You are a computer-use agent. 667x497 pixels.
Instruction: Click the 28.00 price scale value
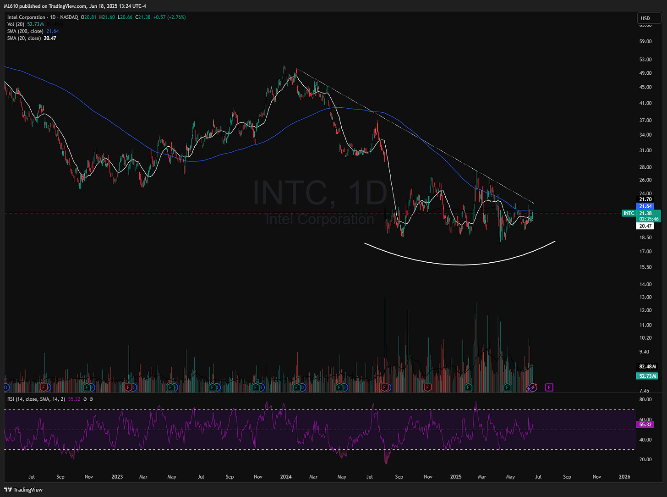click(x=645, y=167)
